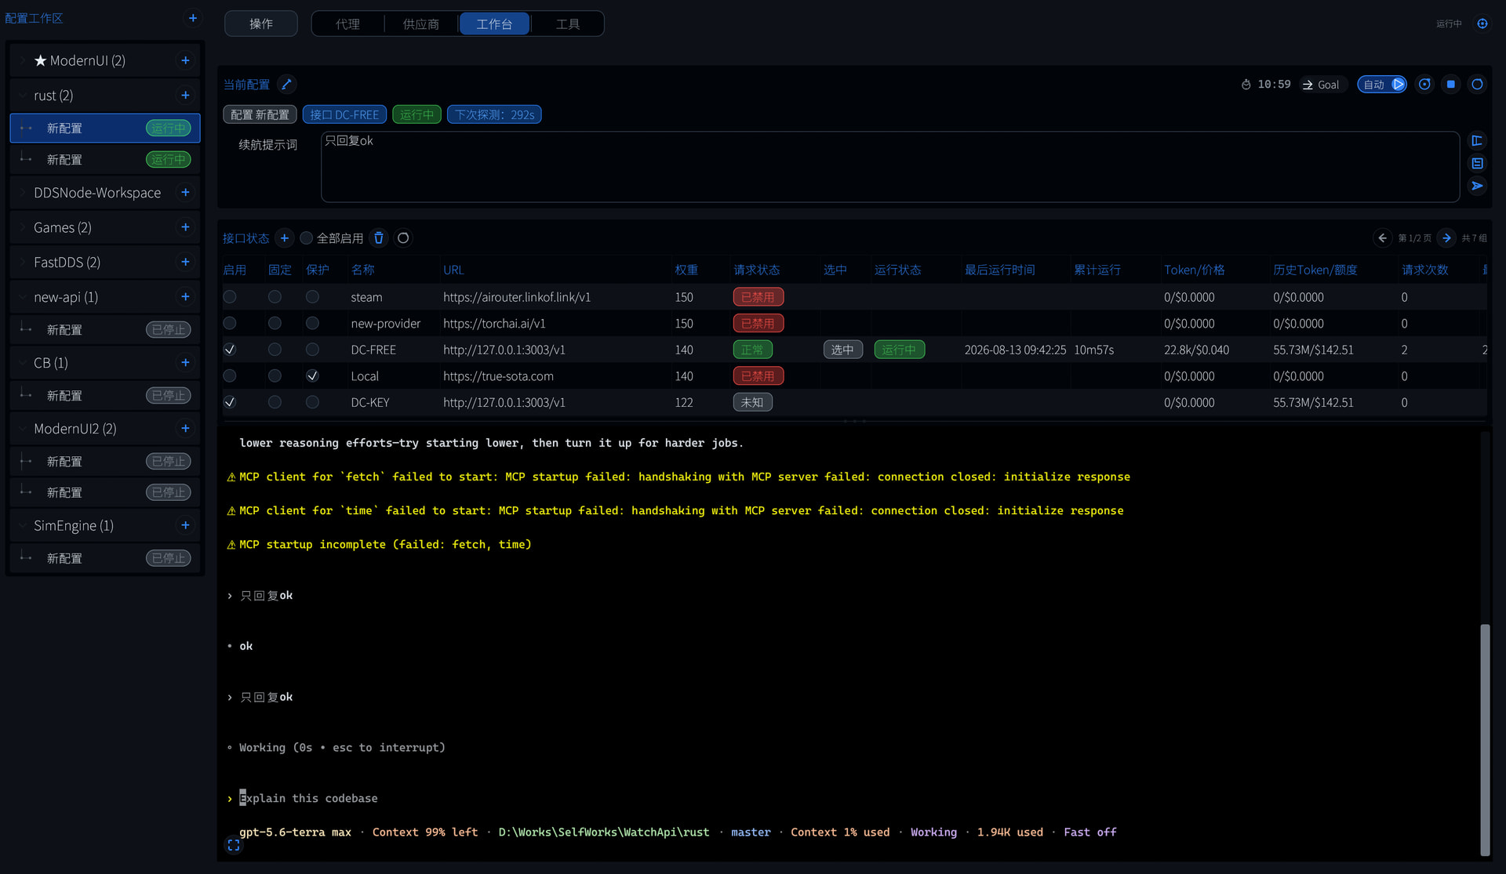Toggle the fixed checkbox for DC-FREE row
Image resolution: width=1506 pixels, height=874 pixels.
pos(275,350)
